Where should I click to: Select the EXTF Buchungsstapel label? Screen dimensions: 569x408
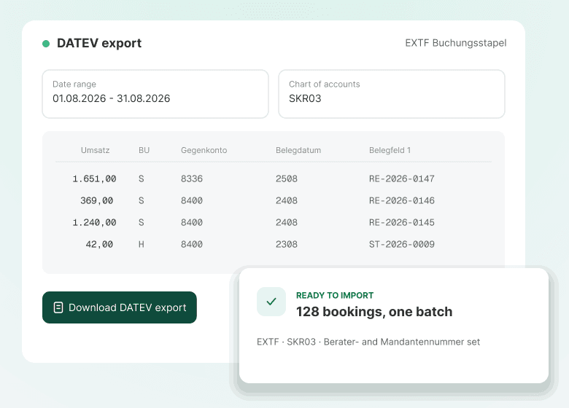[456, 43]
